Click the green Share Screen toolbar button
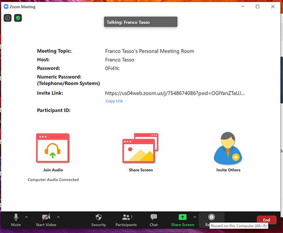Screen dimensions: 283x233 (183, 220)
